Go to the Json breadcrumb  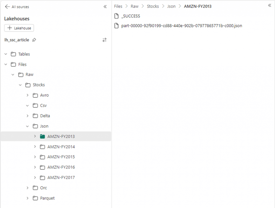171,6
